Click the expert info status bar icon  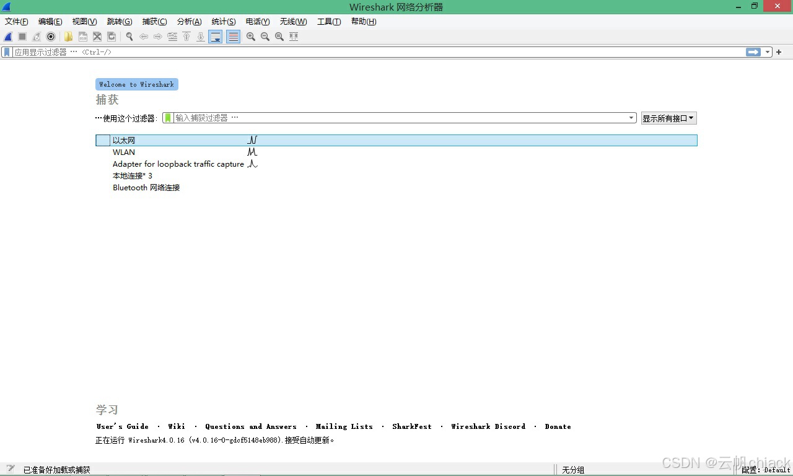click(x=11, y=469)
